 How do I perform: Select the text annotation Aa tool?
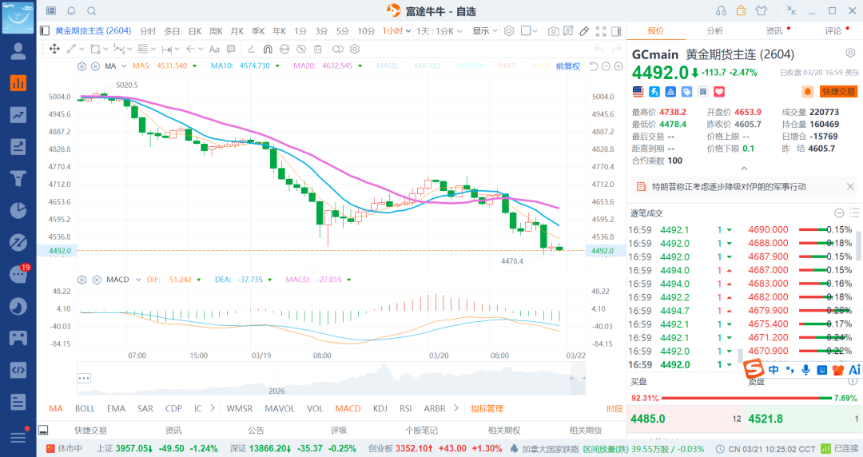coord(214,49)
